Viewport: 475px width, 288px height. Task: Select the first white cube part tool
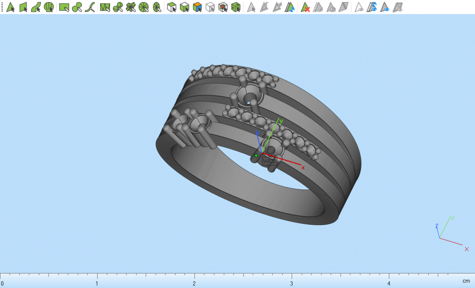click(x=171, y=7)
